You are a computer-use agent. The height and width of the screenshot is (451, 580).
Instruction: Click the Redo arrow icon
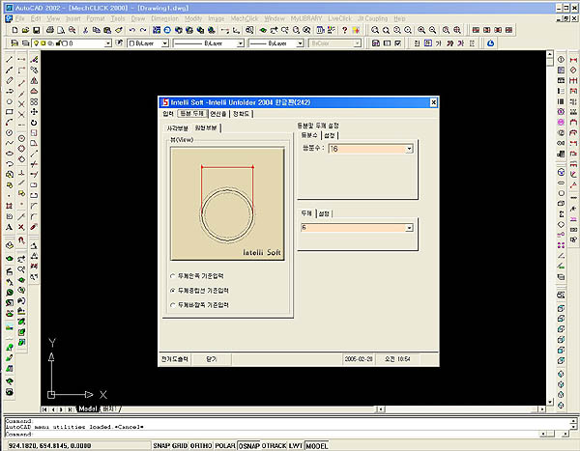pos(143,30)
